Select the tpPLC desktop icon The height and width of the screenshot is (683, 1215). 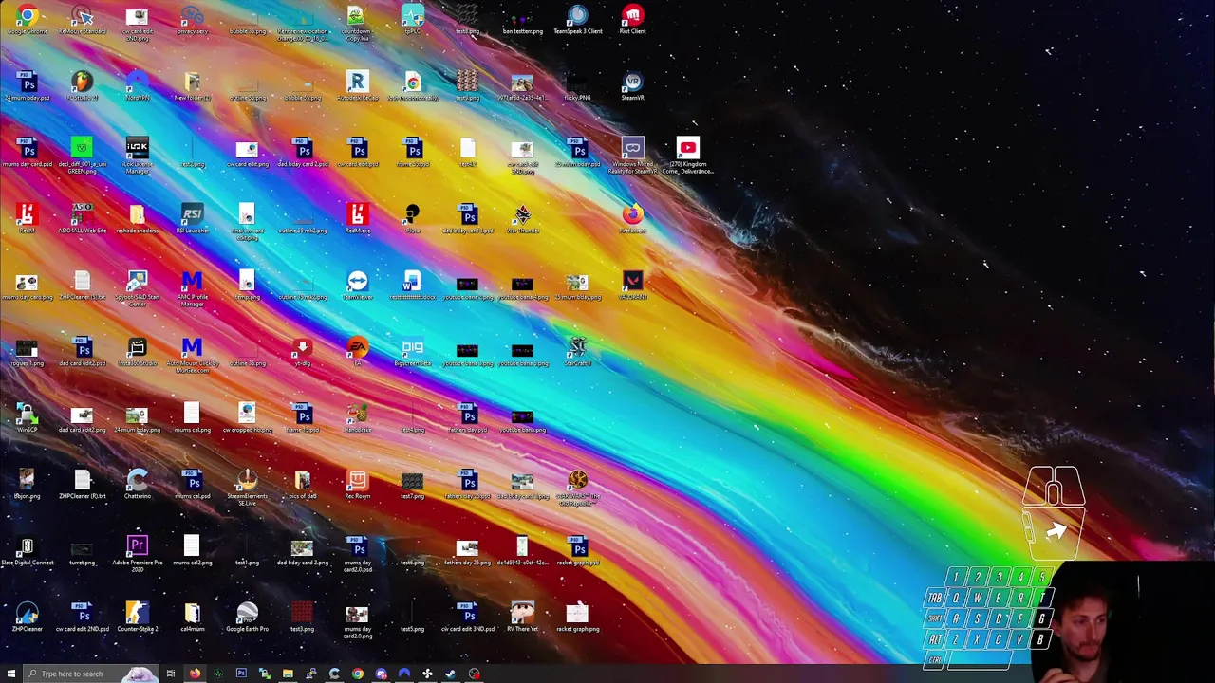(412, 16)
